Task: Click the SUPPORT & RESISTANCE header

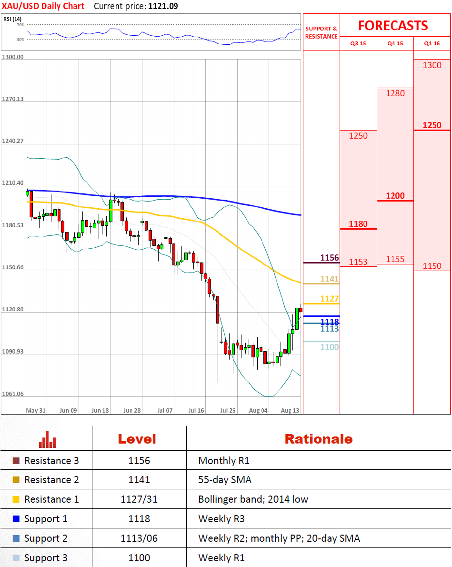Action: (321, 32)
